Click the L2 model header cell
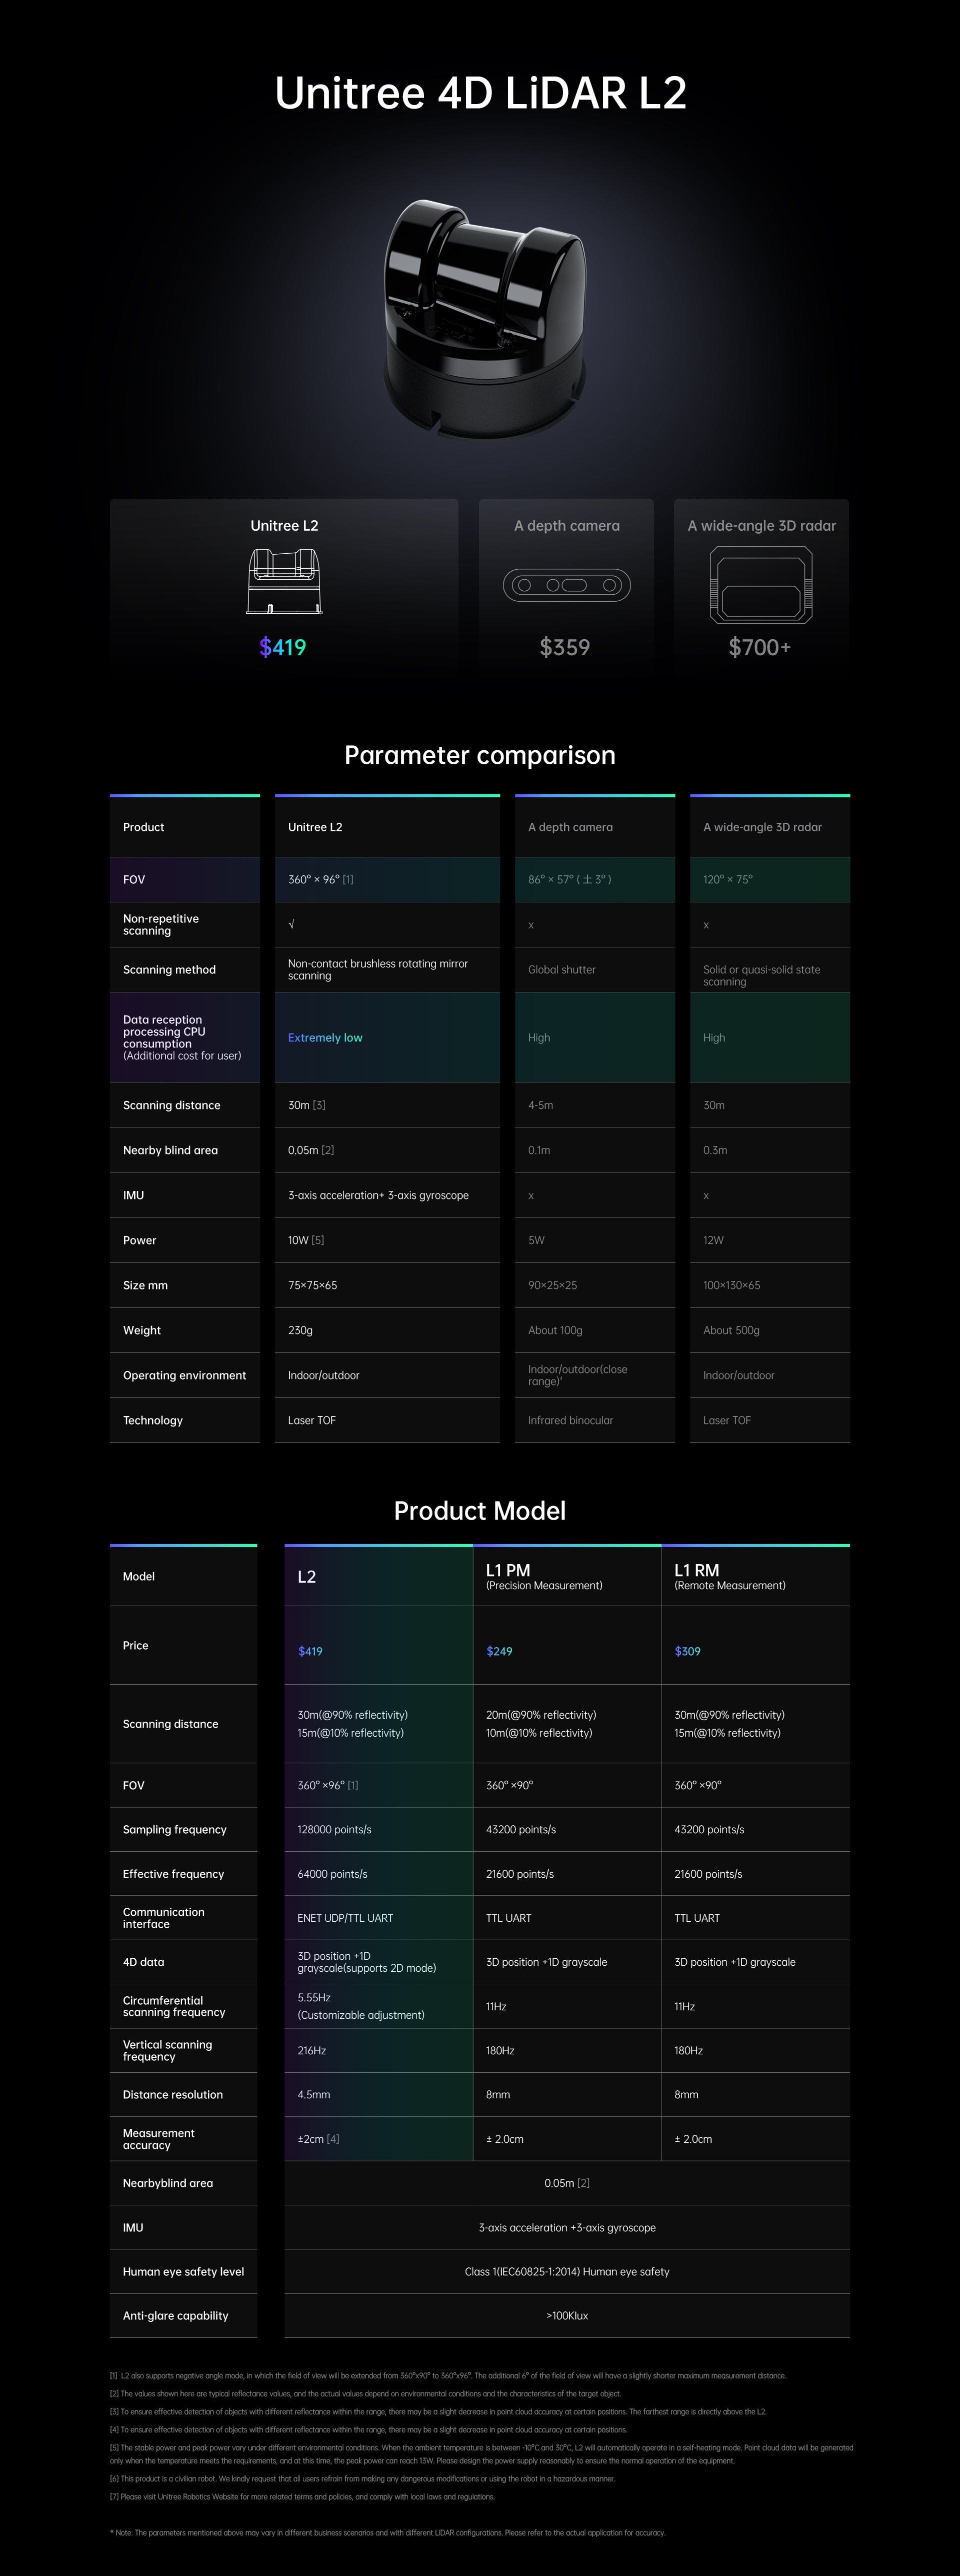960x2576 pixels. coord(378,1576)
